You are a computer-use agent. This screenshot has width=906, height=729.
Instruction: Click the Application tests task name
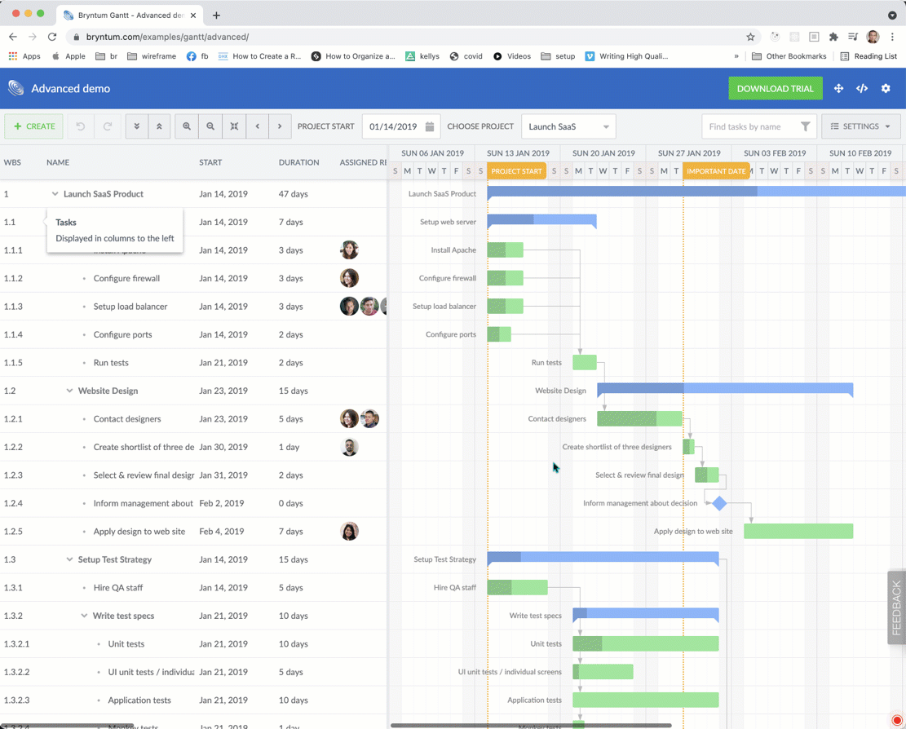(x=139, y=700)
